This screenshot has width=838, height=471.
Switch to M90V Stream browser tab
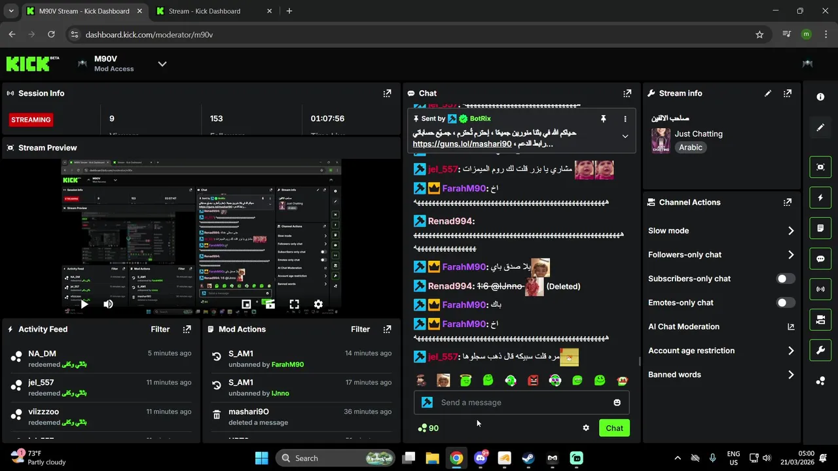tap(82, 11)
